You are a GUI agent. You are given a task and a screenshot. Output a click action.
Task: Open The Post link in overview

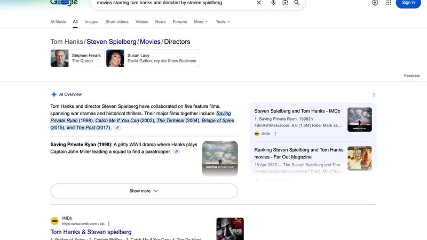[x=85, y=127]
